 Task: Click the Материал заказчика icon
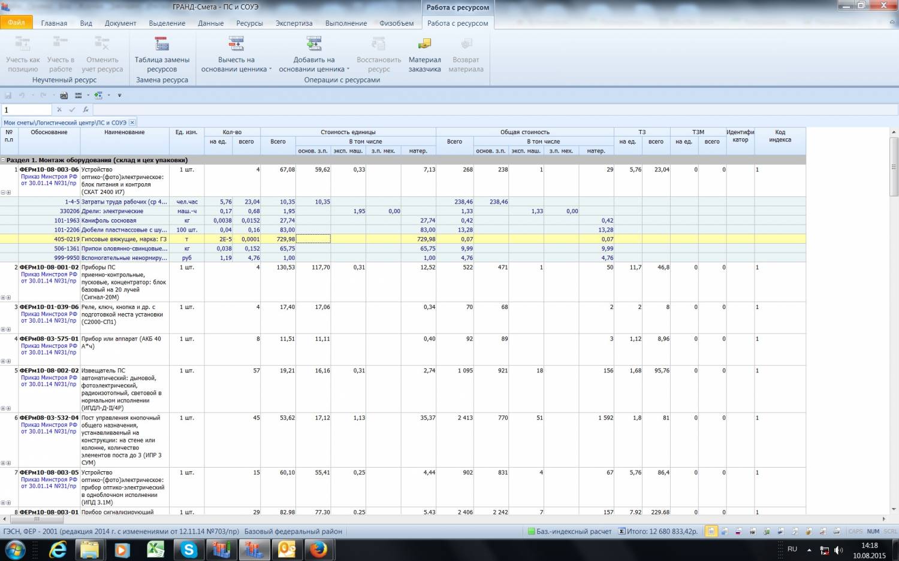pyautogui.click(x=424, y=44)
